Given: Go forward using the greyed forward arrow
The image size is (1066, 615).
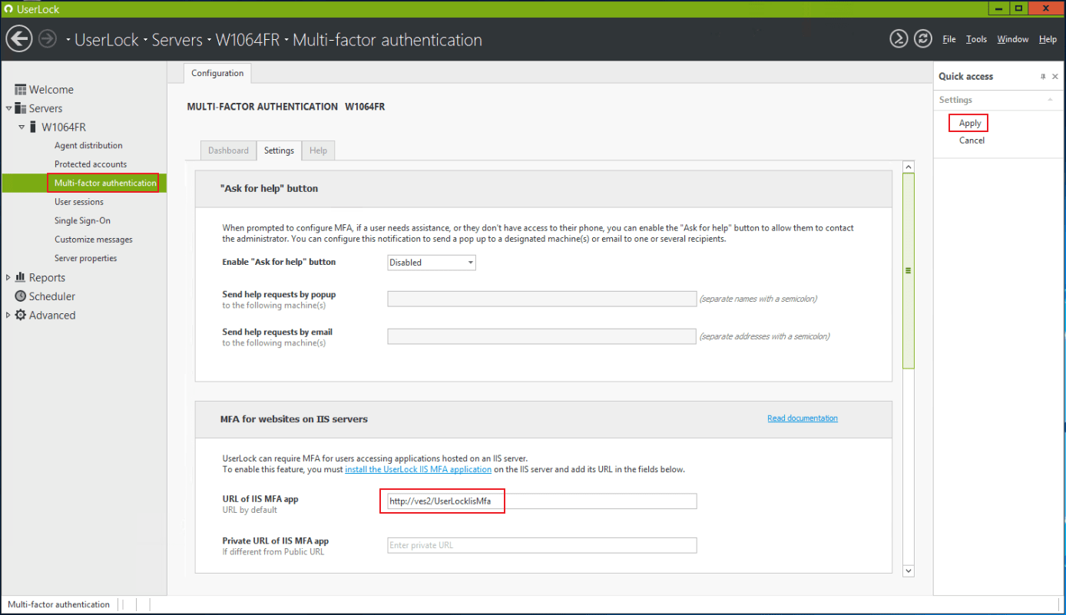Looking at the screenshot, I should [x=48, y=38].
